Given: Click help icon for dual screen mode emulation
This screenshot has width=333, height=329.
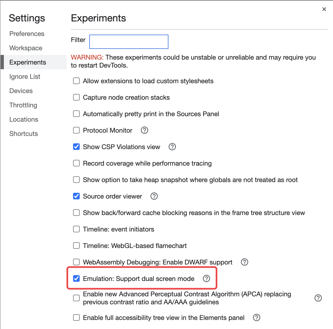Looking at the screenshot, I should (x=206, y=278).
